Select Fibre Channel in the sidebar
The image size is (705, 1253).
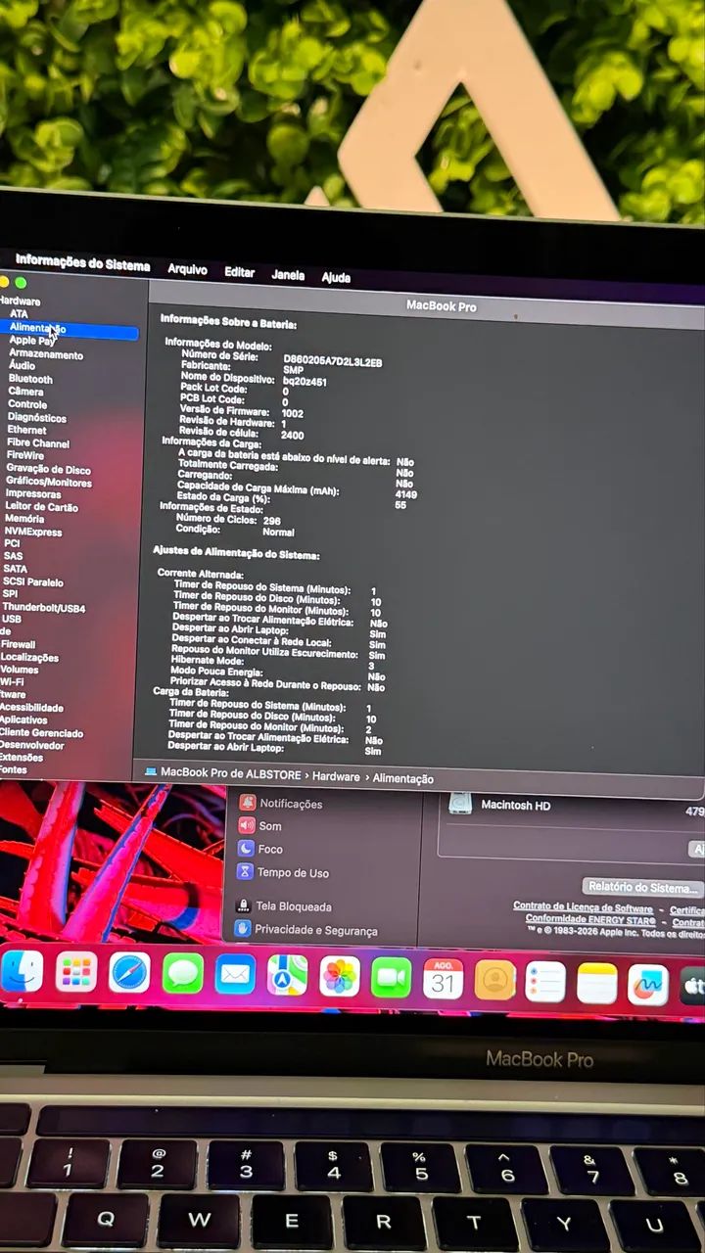point(38,443)
